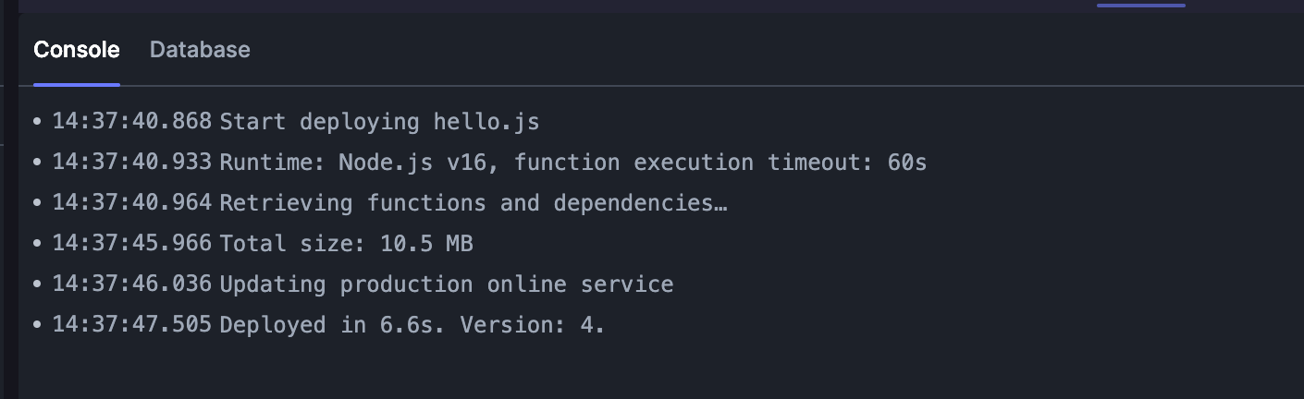Click the bullet before the Start deploying entry
Viewport: 1304px width, 399px height.
37,122
